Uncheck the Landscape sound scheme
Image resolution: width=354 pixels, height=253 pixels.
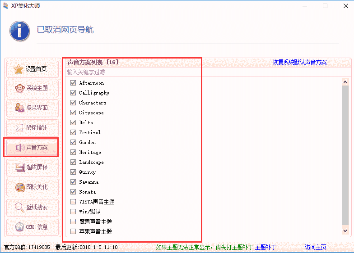click(73, 162)
